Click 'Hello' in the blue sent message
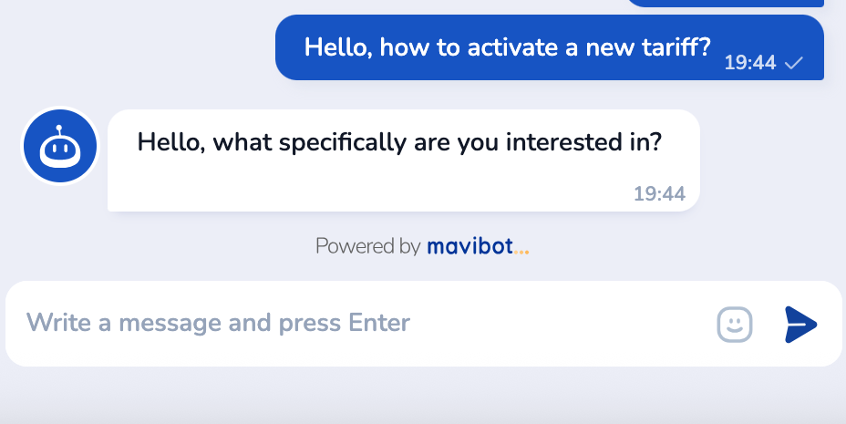 (336, 47)
